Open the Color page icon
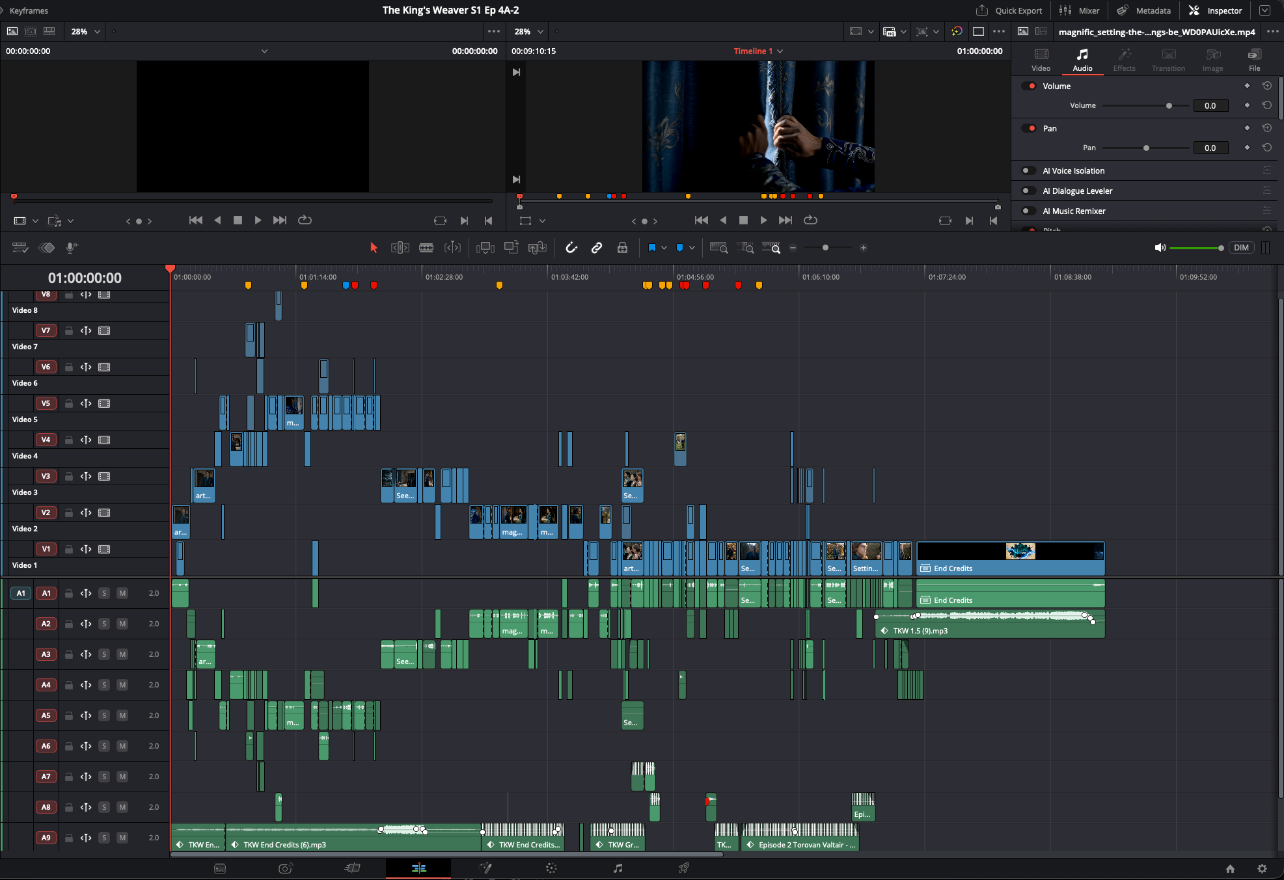 (551, 868)
